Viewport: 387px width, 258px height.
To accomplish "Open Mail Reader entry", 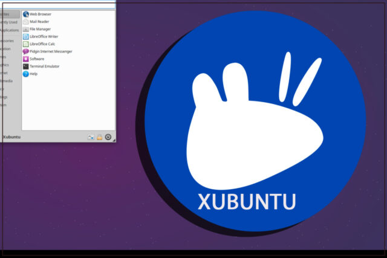I will (68, 22).
